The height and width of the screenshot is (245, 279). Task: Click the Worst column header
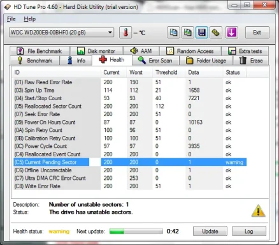click(139, 73)
